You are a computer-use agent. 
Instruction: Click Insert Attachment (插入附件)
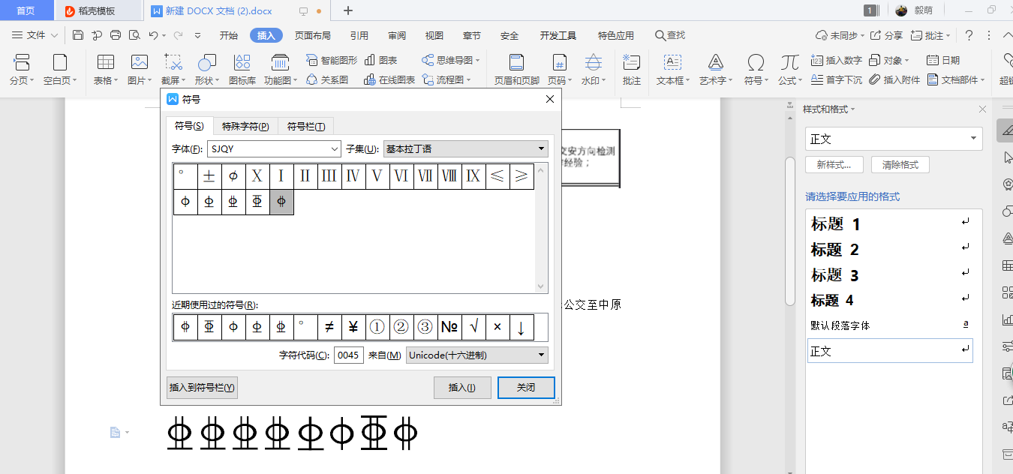[894, 79]
